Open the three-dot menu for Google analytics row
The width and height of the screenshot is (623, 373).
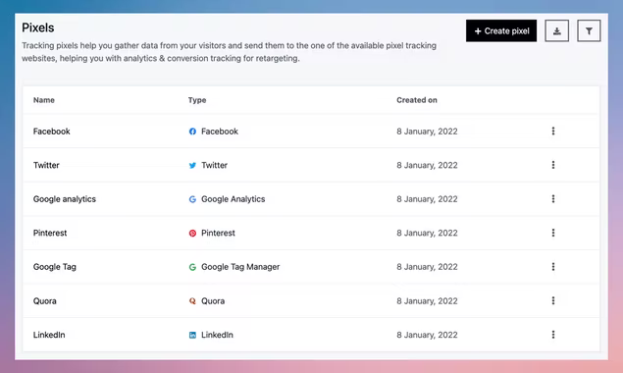[x=553, y=198]
